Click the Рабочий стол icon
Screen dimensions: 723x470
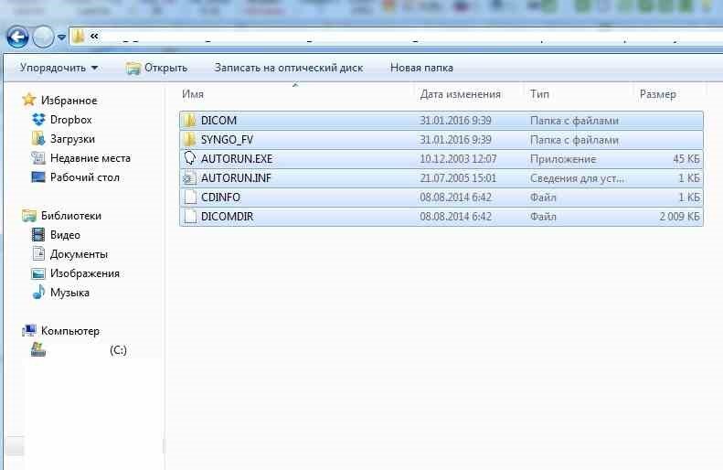click(38, 177)
